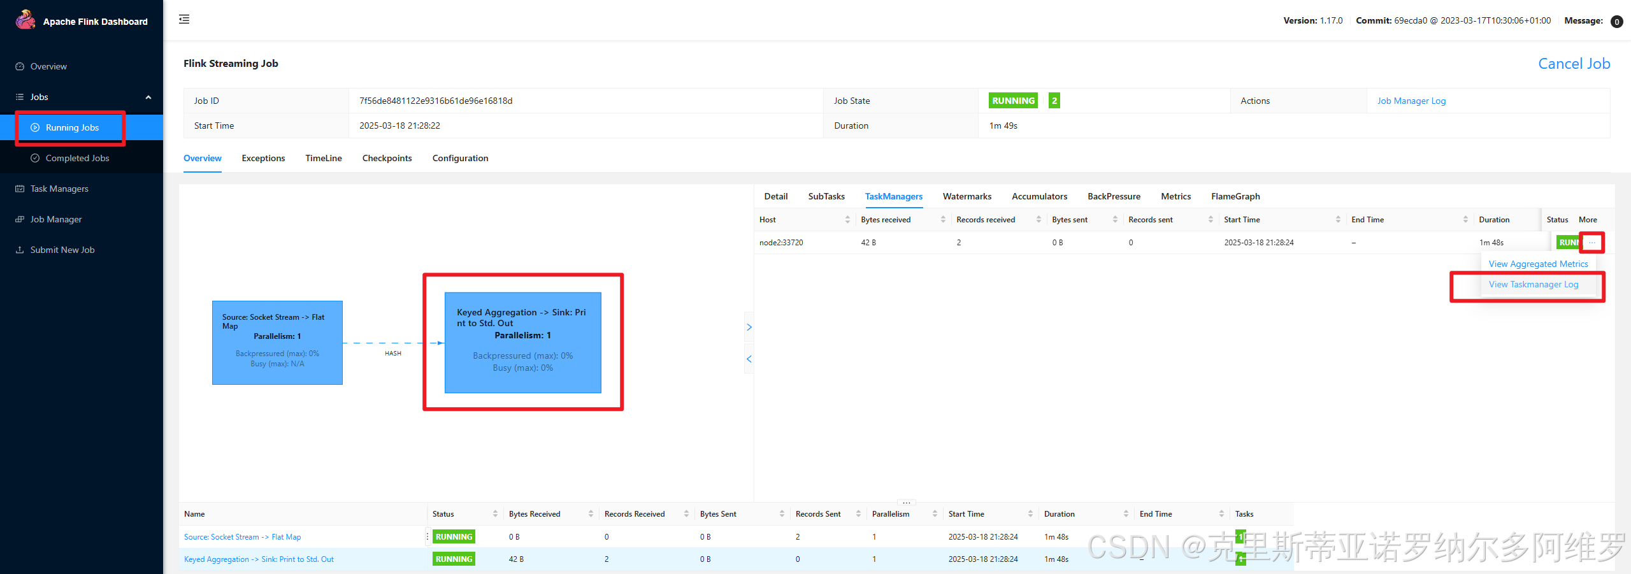Sort vertex table by Duration

click(1126, 513)
